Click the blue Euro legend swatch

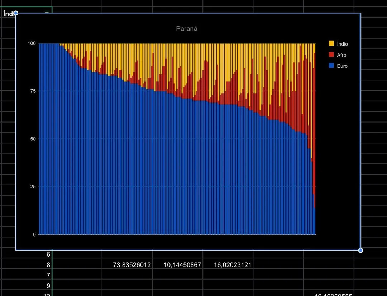click(331, 66)
